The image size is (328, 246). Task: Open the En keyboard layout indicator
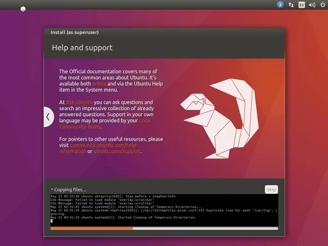click(302, 5)
